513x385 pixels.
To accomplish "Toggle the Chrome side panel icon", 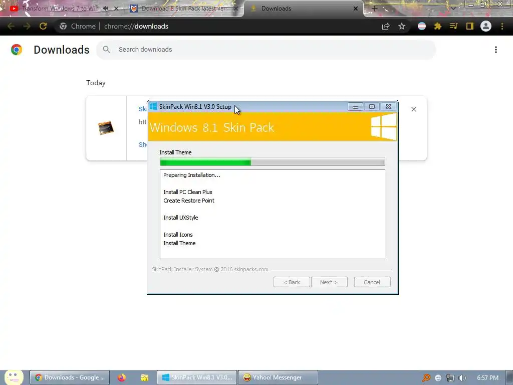I will pyautogui.click(x=470, y=26).
